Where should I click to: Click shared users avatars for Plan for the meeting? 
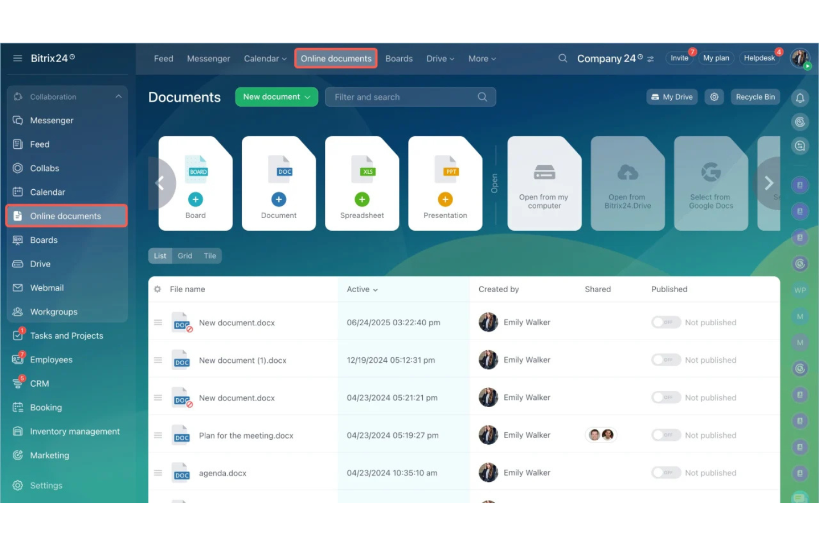[x=601, y=435]
